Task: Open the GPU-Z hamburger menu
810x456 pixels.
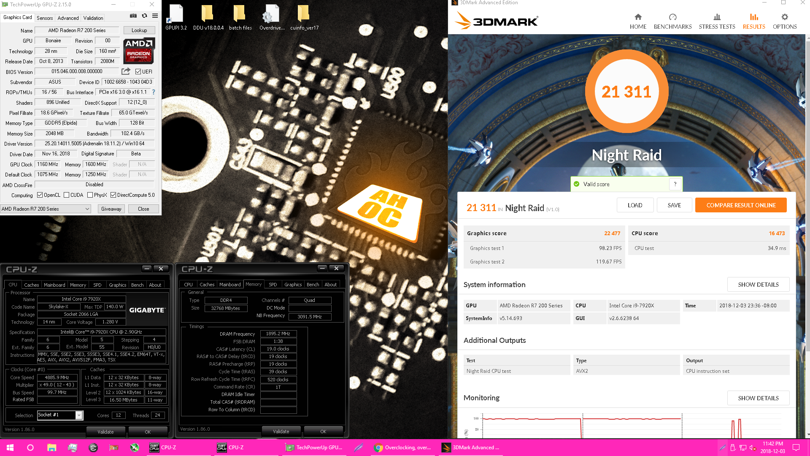Action: [x=155, y=16]
